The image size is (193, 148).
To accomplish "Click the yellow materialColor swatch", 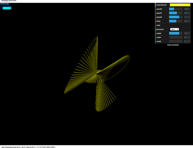I will [x=180, y=5].
